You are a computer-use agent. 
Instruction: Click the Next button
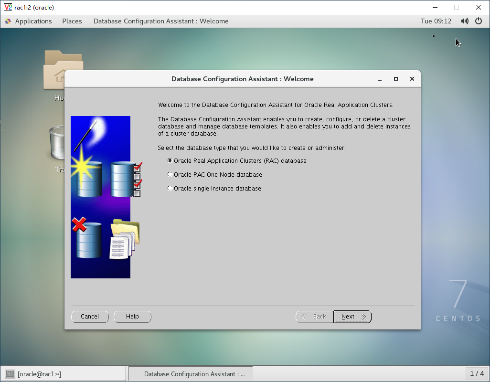tap(352, 317)
